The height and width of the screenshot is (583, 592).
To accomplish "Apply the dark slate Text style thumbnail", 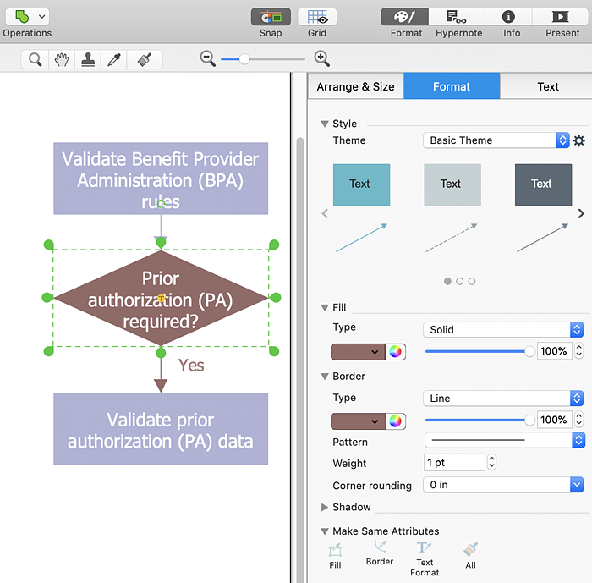I will point(543,184).
